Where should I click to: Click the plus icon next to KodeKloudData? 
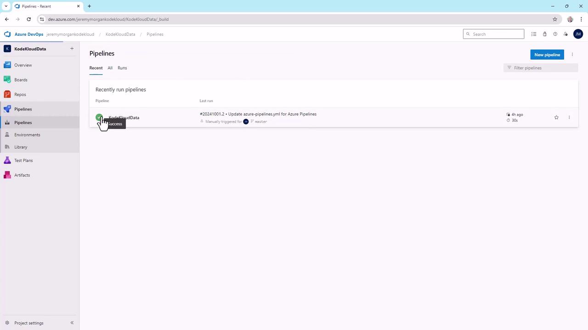pyautogui.click(x=72, y=49)
